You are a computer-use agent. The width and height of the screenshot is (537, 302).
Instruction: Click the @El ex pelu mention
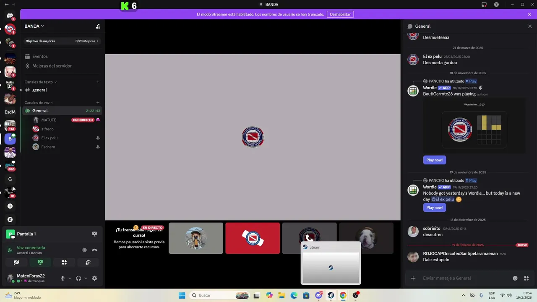443,199
